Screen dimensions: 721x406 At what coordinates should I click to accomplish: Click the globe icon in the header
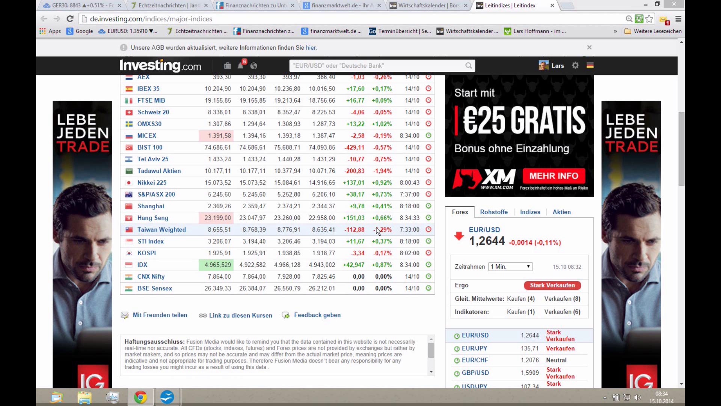[x=254, y=66]
